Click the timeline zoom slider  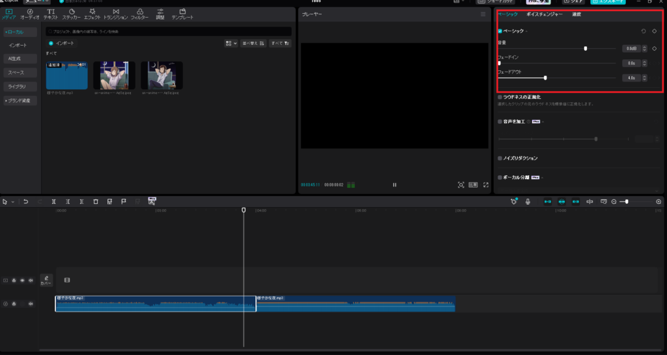(627, 201)
